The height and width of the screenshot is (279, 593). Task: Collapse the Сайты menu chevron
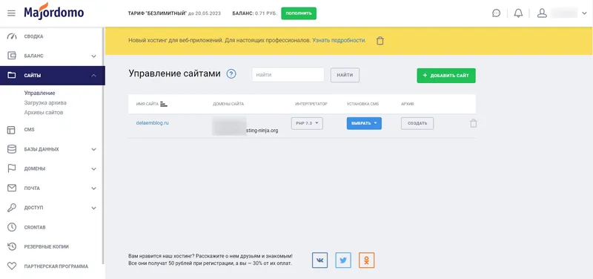click(94, 76)
